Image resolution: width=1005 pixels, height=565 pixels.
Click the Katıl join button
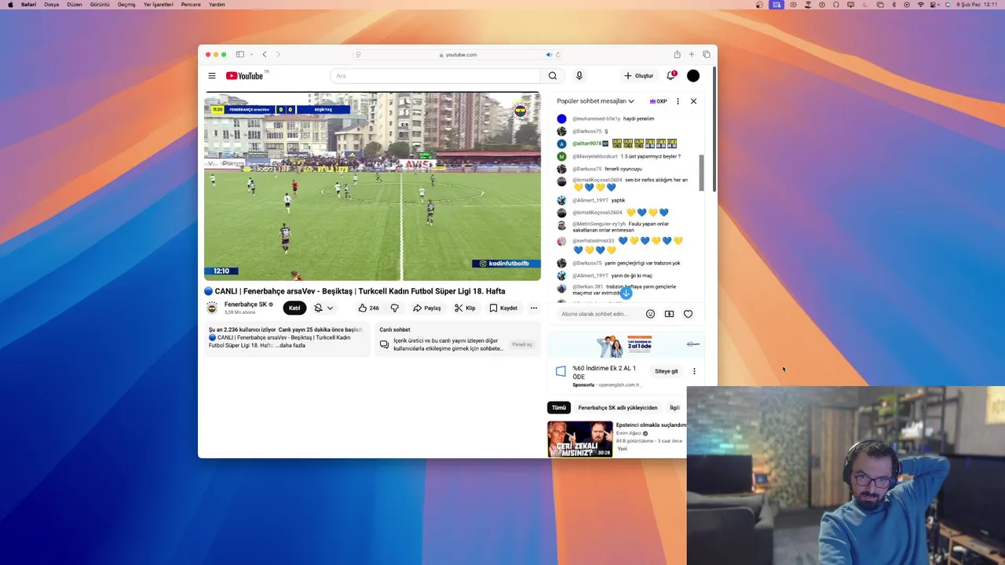294,308
